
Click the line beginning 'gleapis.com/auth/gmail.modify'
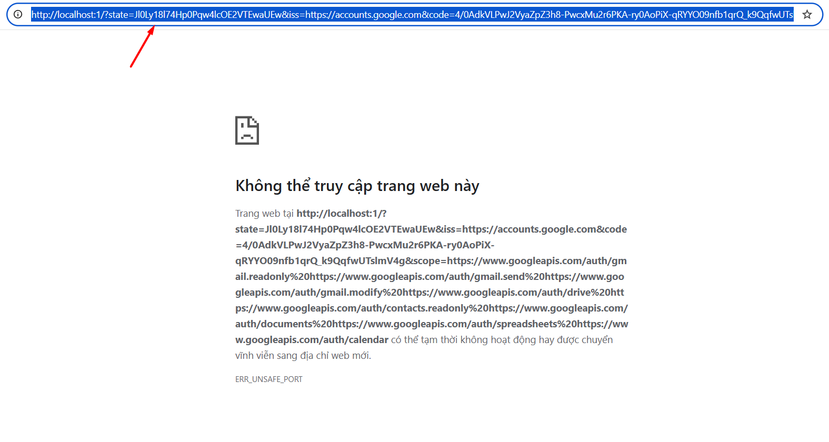click(x=430, y=293)
